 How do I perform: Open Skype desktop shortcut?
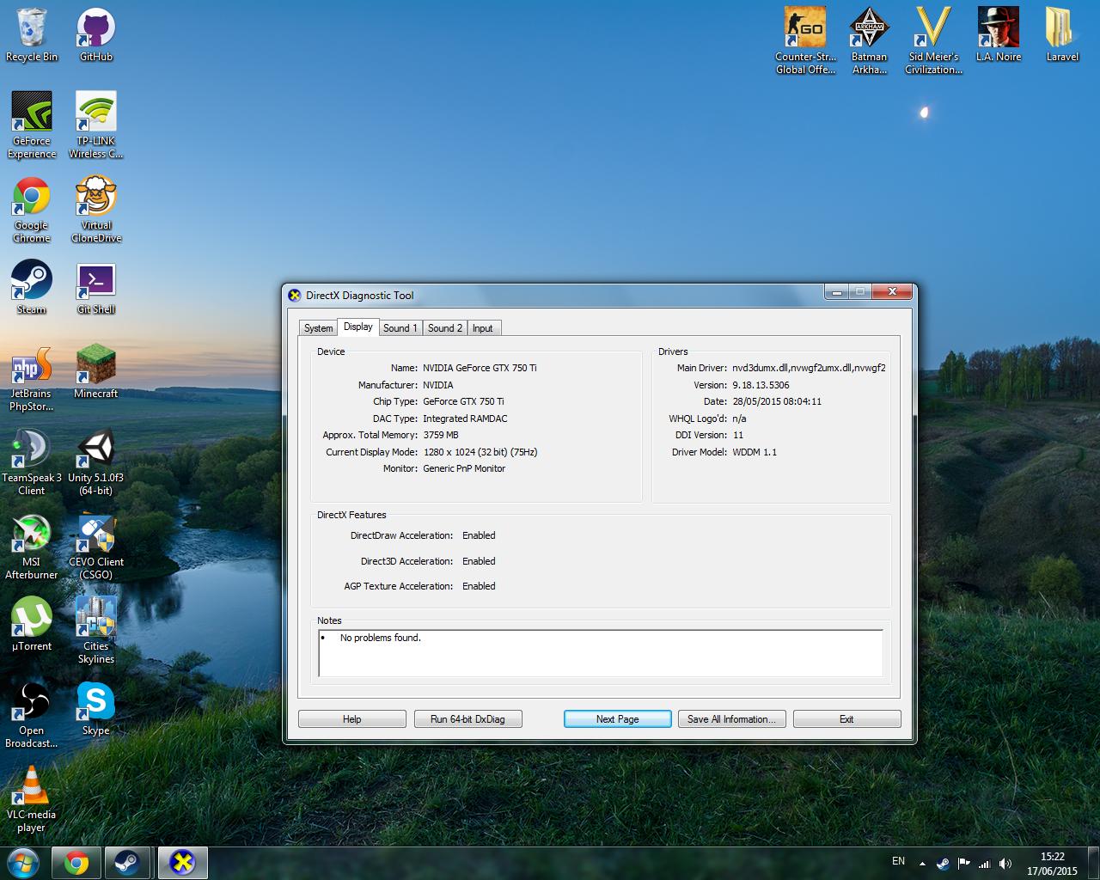[96, 708]
